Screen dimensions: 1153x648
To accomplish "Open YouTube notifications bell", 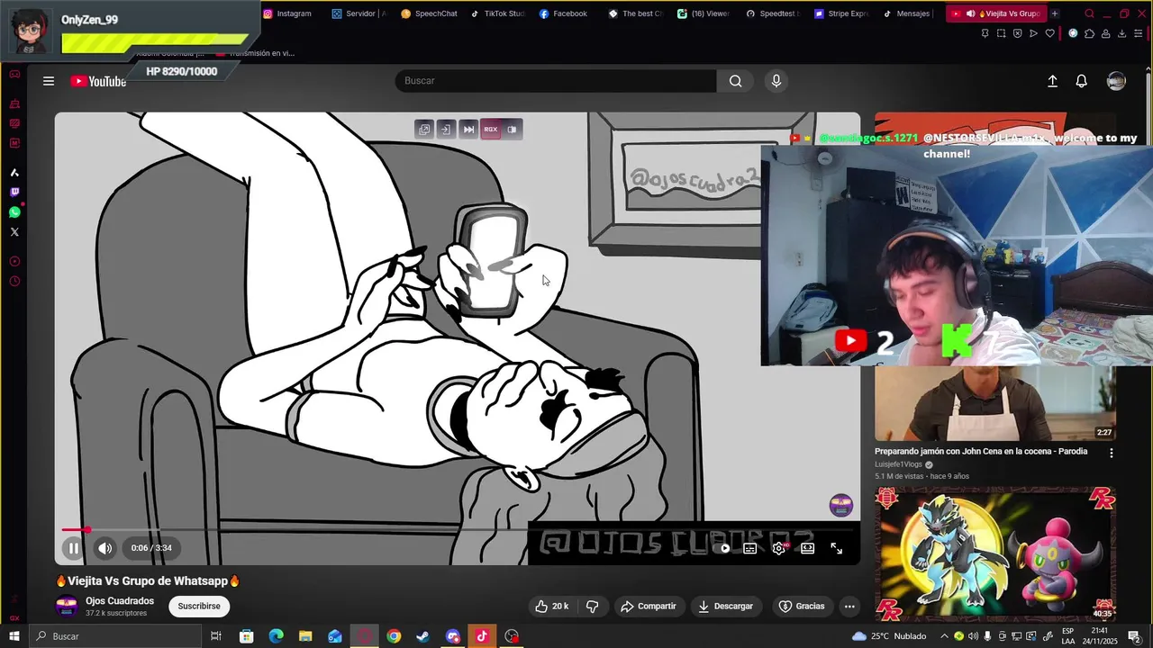I will point(1082,81).
